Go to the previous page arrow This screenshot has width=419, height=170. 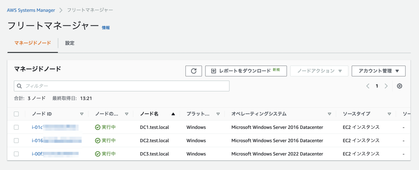368,86
